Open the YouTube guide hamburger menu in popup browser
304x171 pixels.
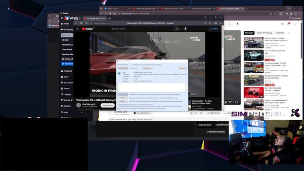77,29
